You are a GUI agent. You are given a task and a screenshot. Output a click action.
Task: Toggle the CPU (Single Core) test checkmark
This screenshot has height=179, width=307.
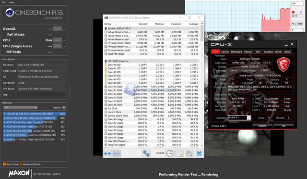click(65, 46)
